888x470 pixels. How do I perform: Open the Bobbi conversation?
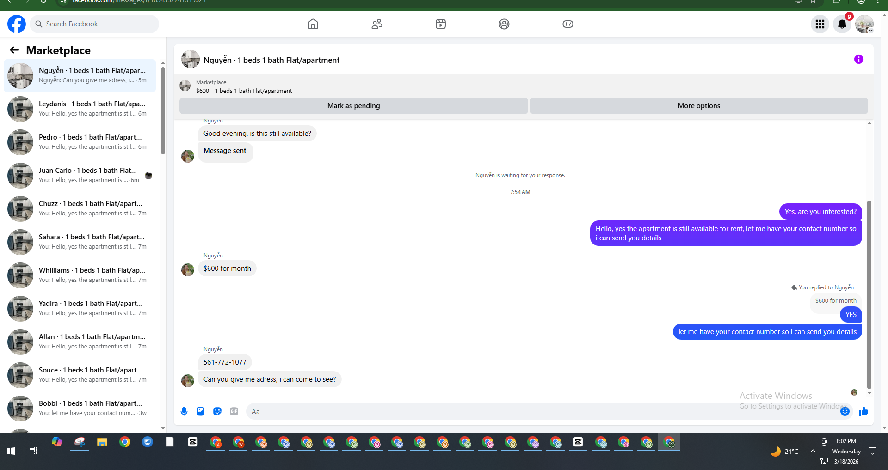click(x=80, y=409)
